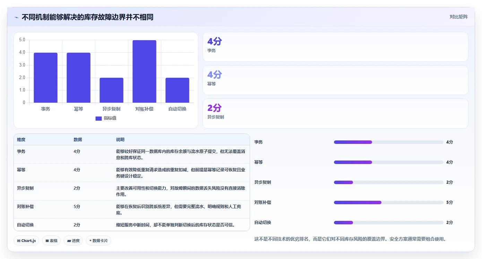
Task: Open the 幂等 4分 score card
Action: [x=335, y=80]
